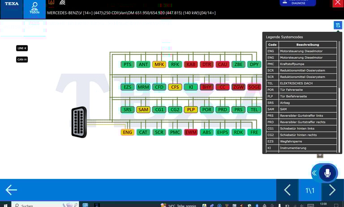Click legend text 'Wegfahrsperre'
The width and height of the screenshot is (344, 207).
(291, 141)
